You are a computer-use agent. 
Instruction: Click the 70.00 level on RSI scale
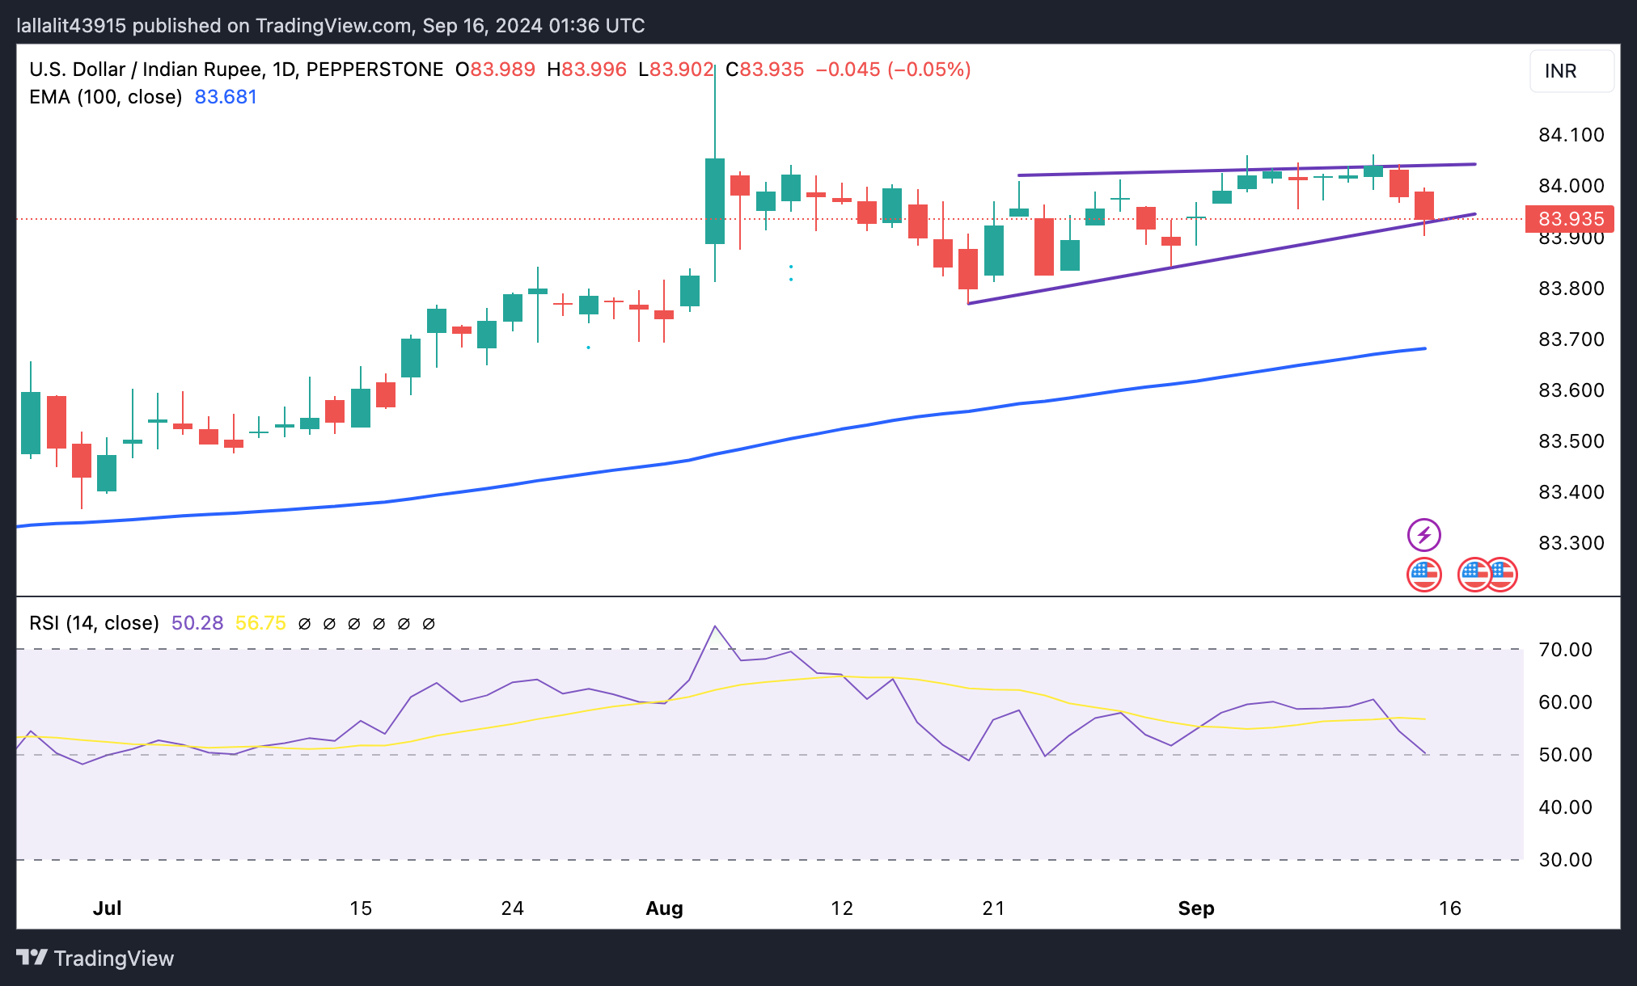click(x=1566, y=650)
